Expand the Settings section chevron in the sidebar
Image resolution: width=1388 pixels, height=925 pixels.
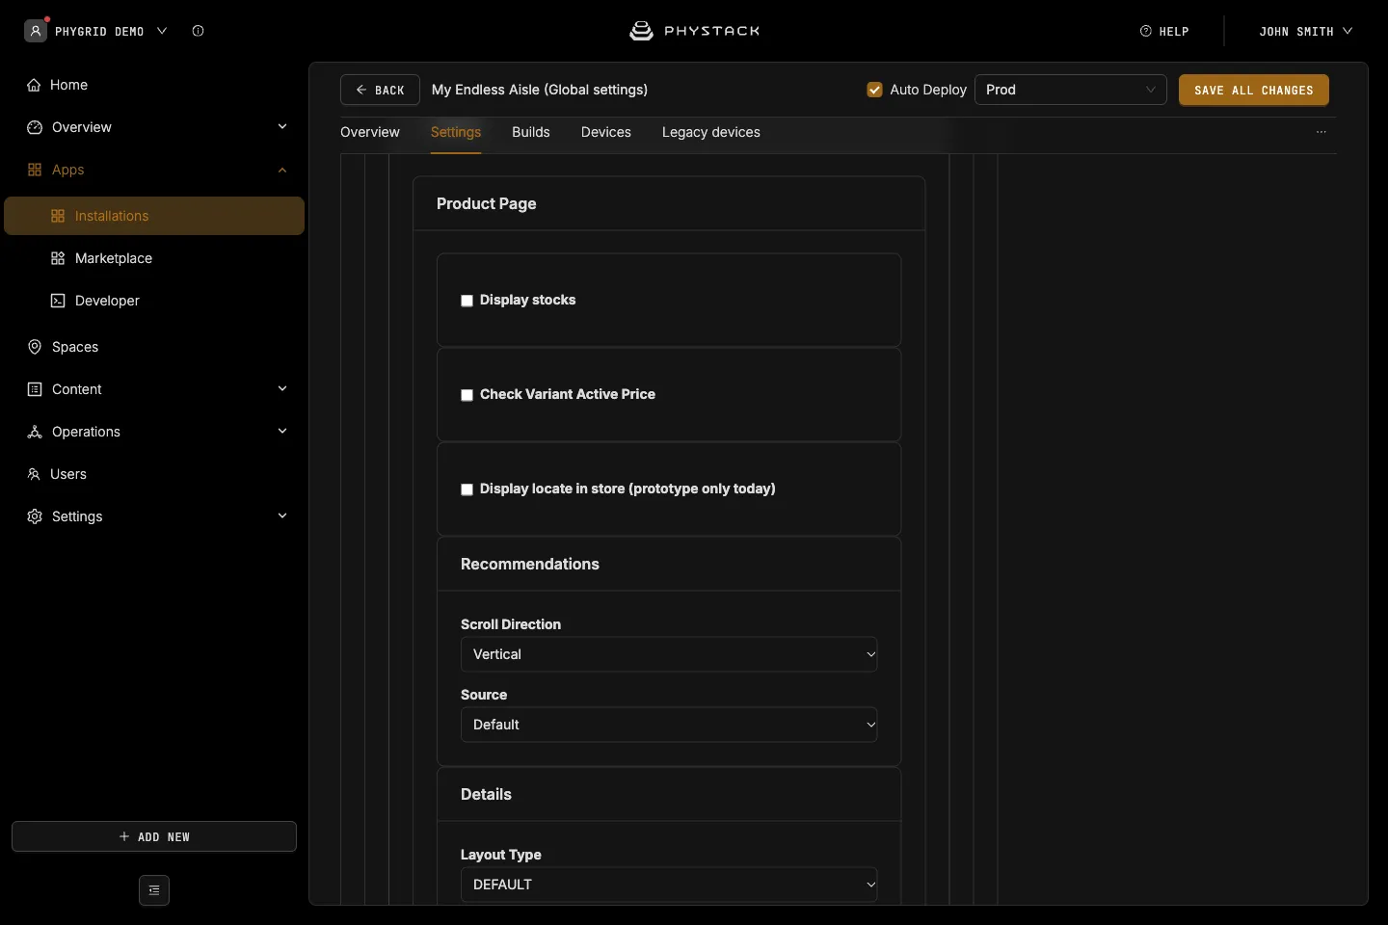282,516
